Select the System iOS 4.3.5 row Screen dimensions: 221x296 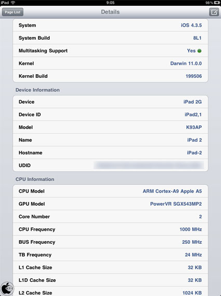[x=110, y=25]
